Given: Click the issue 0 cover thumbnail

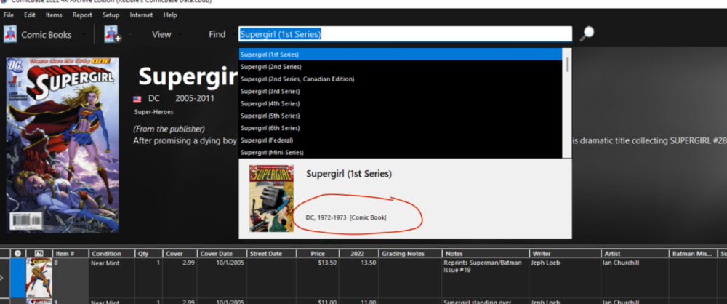Looking at the screenshot, I should point(39,278).
